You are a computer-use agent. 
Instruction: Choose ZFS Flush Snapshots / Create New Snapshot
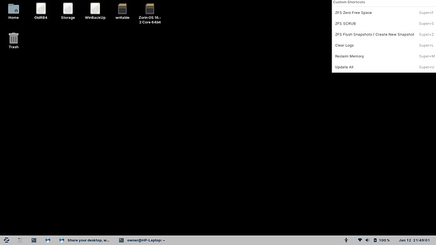tap(384, 35)
